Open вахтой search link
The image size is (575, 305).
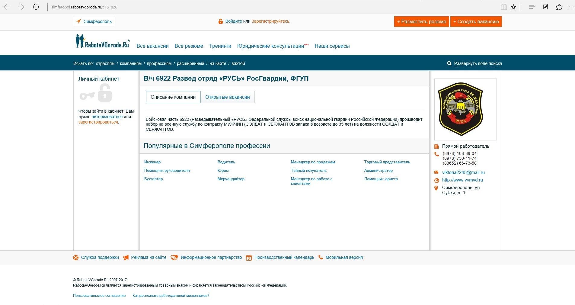(x=238, y=63)
